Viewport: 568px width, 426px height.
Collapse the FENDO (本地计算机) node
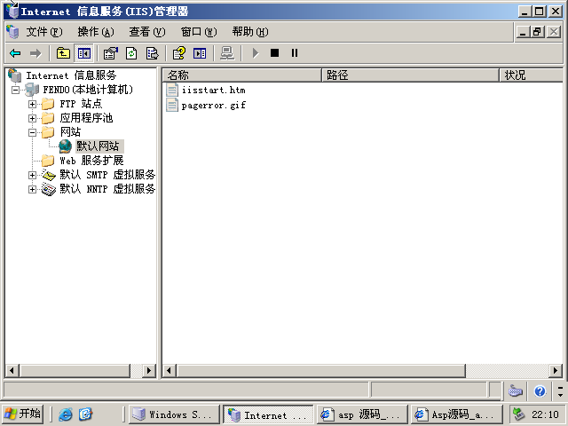click(15, 90)
